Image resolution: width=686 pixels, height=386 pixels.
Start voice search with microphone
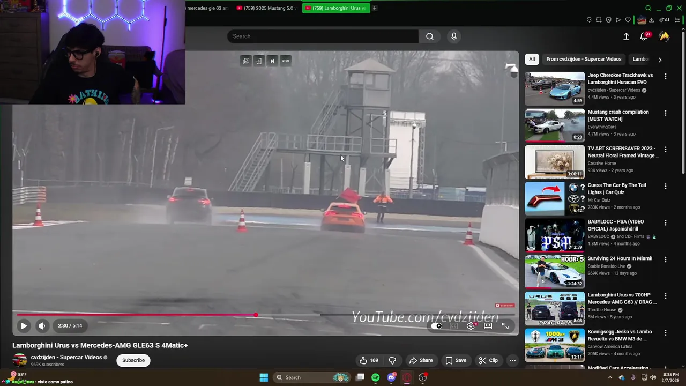click(454, 36)
